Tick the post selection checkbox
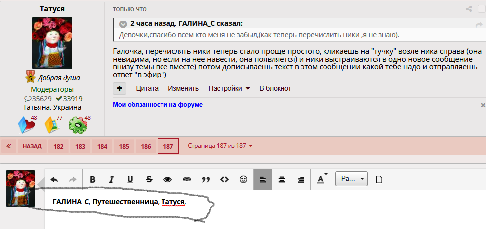This screenshot has height=229, width=486. (481, 9)
